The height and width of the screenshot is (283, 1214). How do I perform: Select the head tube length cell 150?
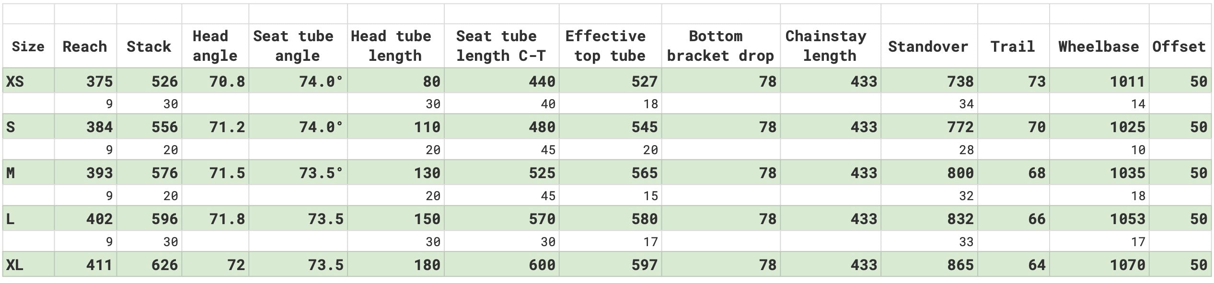[x=427, y=219]
